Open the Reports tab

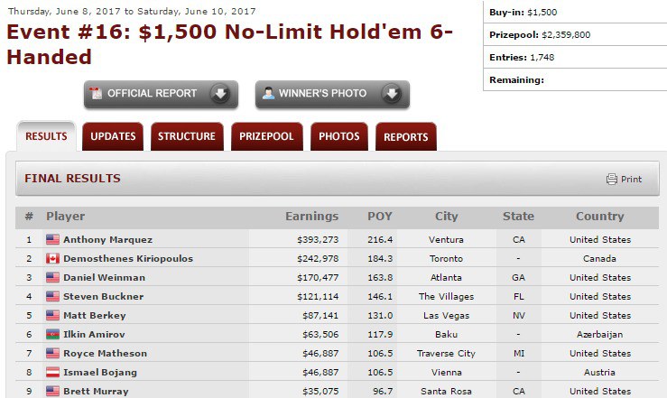[x=406, y=137]
